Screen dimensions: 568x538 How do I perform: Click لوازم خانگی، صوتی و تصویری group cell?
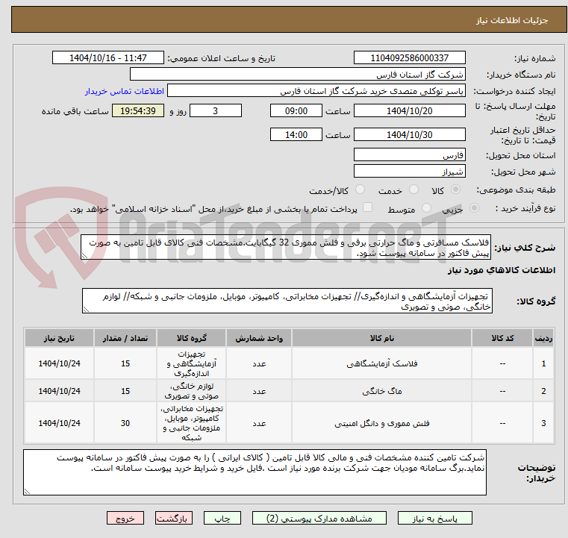coord(191,391)
